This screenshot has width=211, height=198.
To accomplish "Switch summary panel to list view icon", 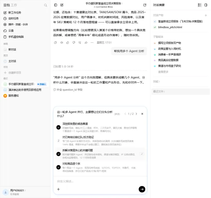I will pos(200,5).
